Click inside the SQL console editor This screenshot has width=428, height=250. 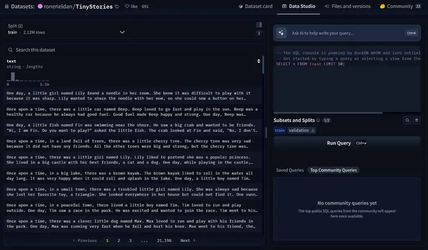[347, 79]
